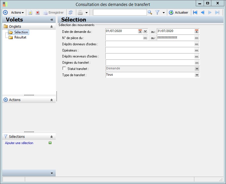Open calendar picker for end date 31/07/2020

tap(197, 31)
